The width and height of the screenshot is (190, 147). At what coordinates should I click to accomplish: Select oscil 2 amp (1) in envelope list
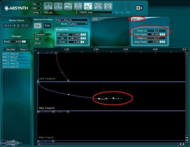point(16,64)
